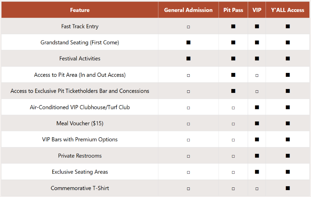
Task: Click the Pit Pass column header
Action: point(233,10)
